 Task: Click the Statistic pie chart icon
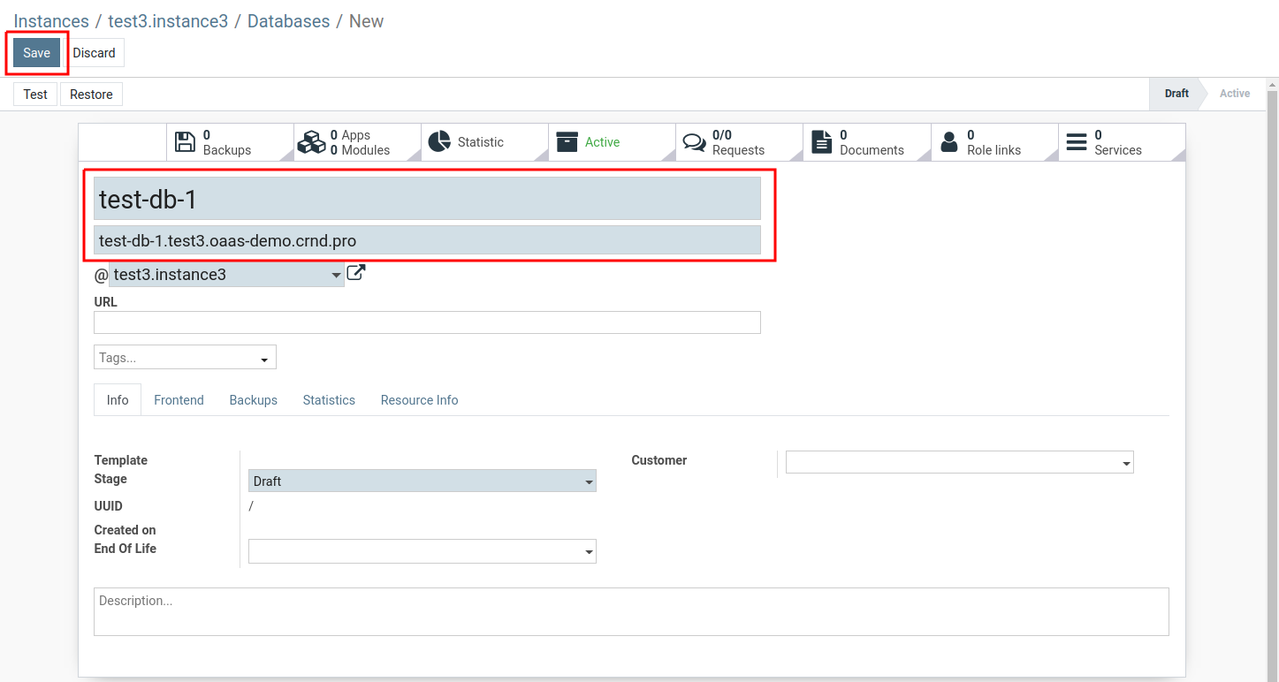[x=439, y=141]
